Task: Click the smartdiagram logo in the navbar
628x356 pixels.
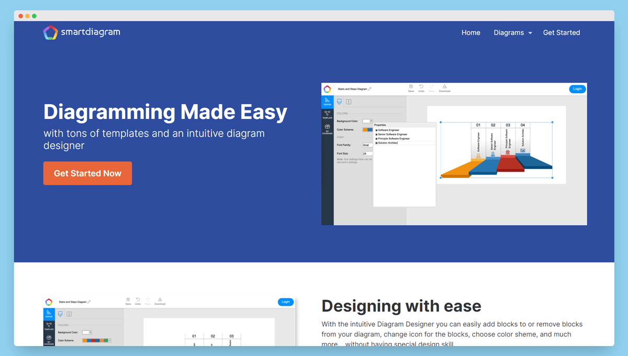Action: click(82, 32)
